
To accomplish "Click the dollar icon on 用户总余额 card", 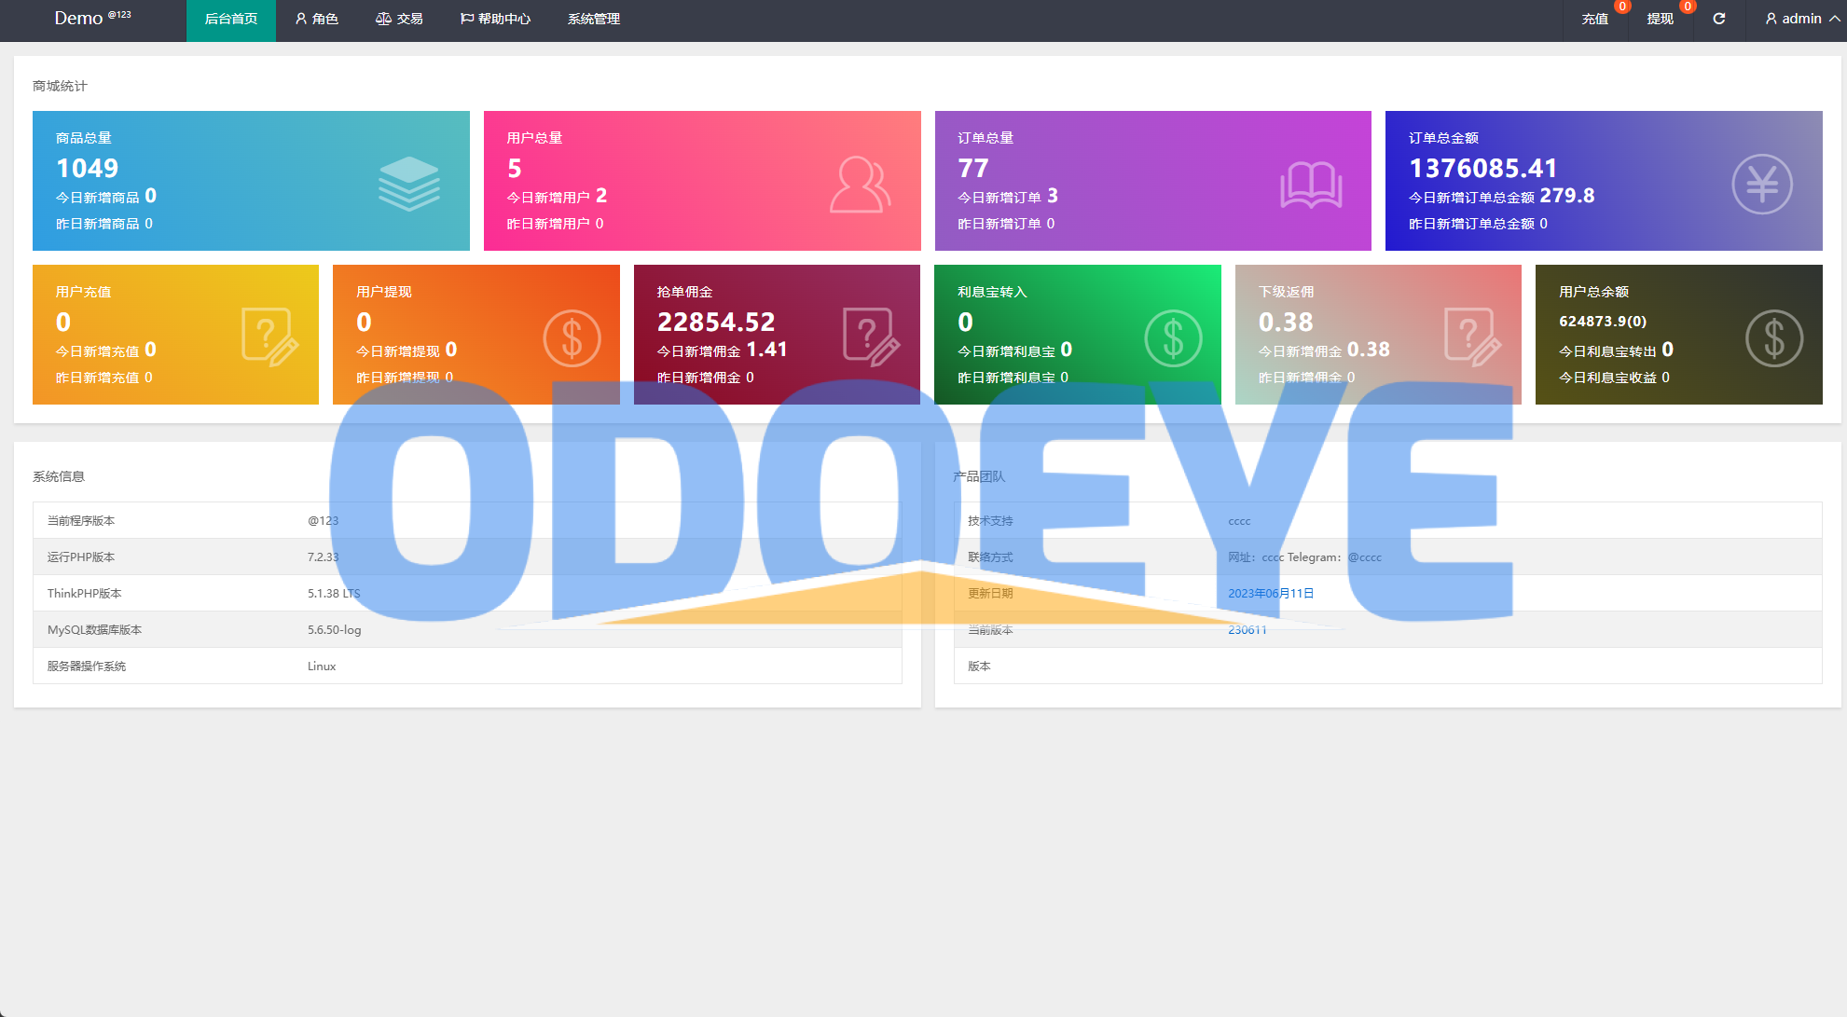I will (x=1773, y=337).
